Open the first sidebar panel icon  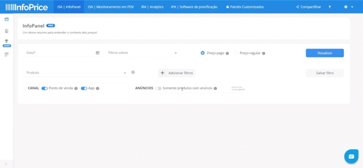tap(7, 19)
